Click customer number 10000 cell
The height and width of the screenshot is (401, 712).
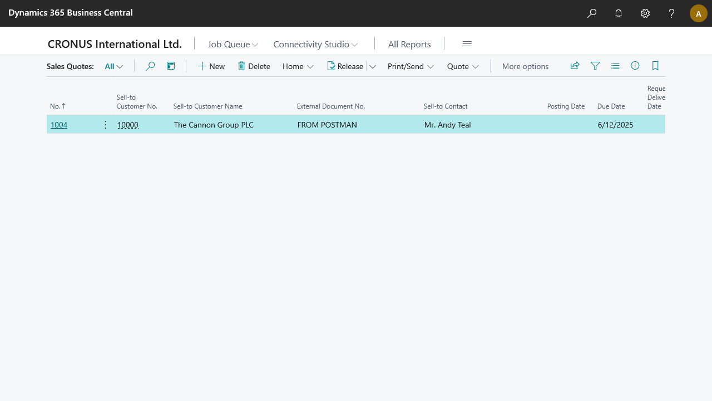point(128,125)
